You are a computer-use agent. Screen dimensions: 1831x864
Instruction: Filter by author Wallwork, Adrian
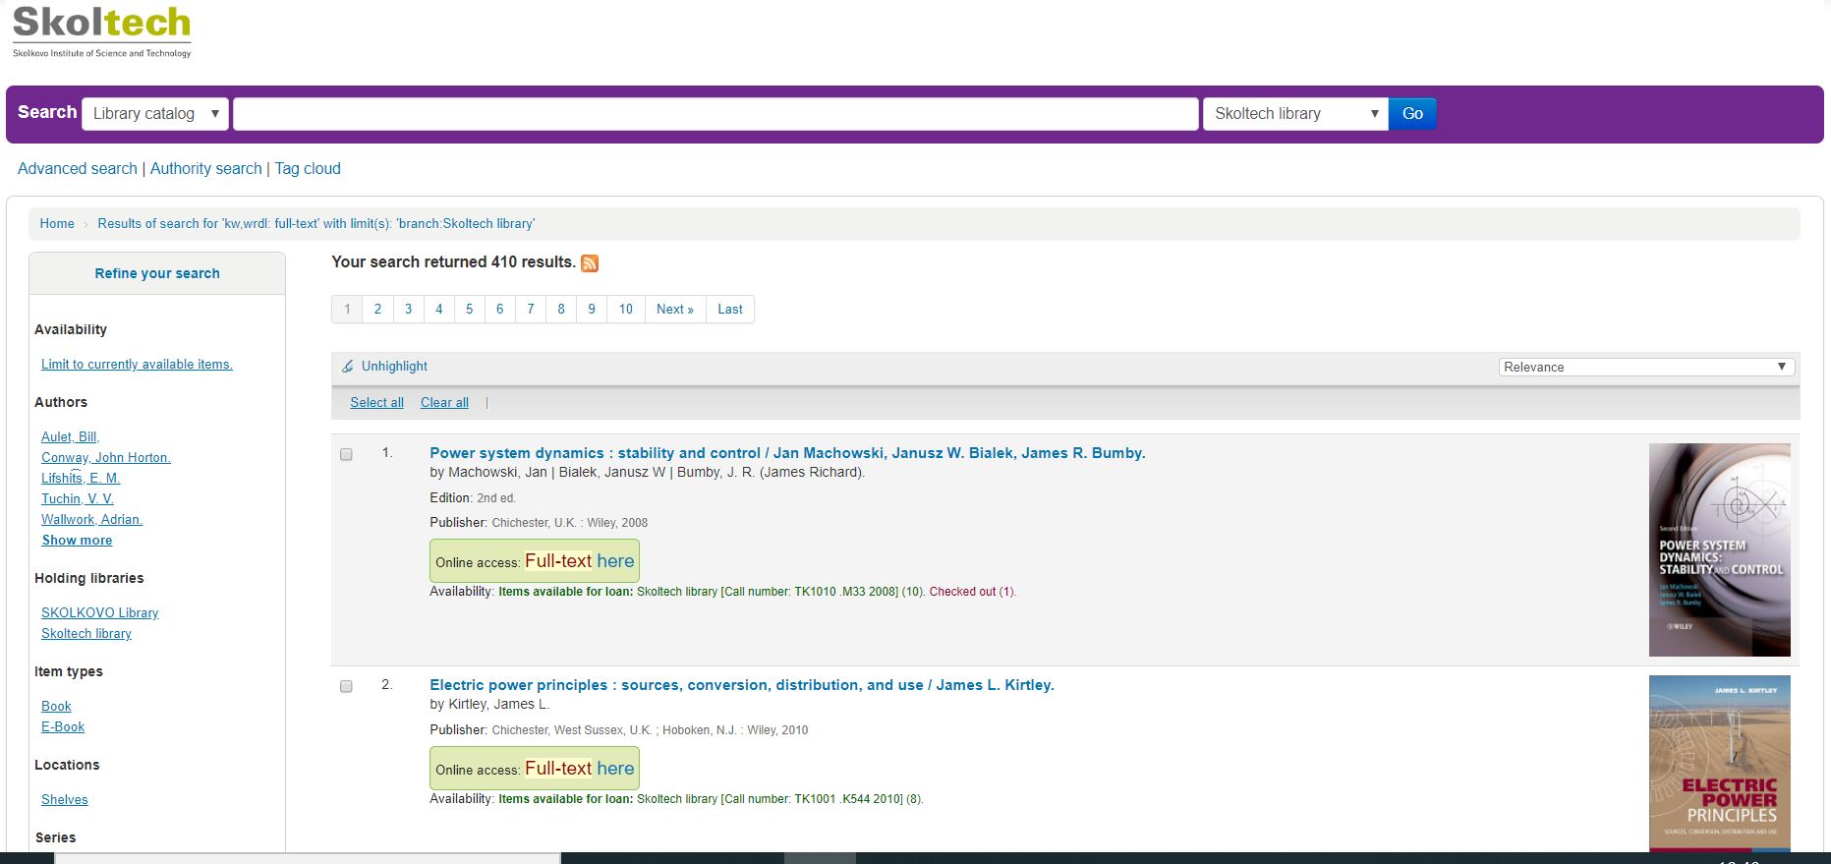pyautogui.click(x=91, y=519)
